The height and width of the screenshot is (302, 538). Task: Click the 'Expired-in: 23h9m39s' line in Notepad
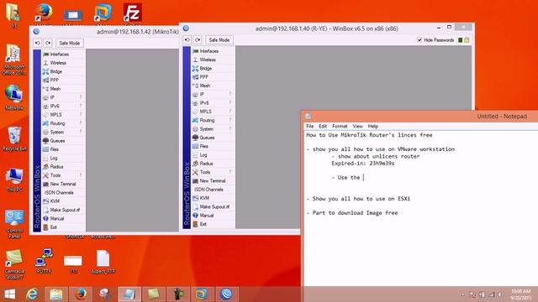coord(363,164)
